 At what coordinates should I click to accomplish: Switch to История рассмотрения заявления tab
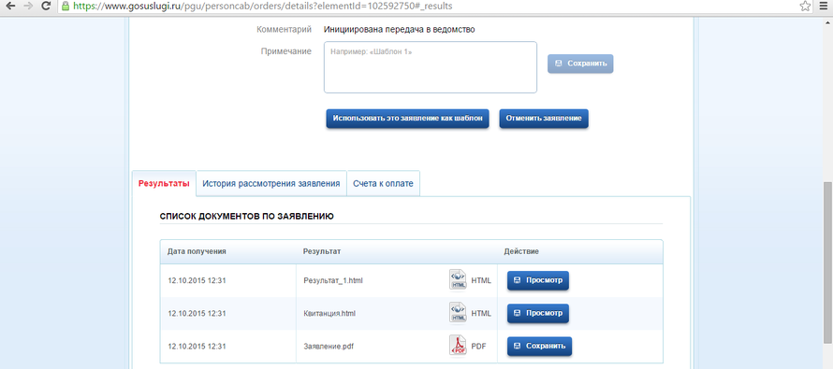click(x=271, y=183)
